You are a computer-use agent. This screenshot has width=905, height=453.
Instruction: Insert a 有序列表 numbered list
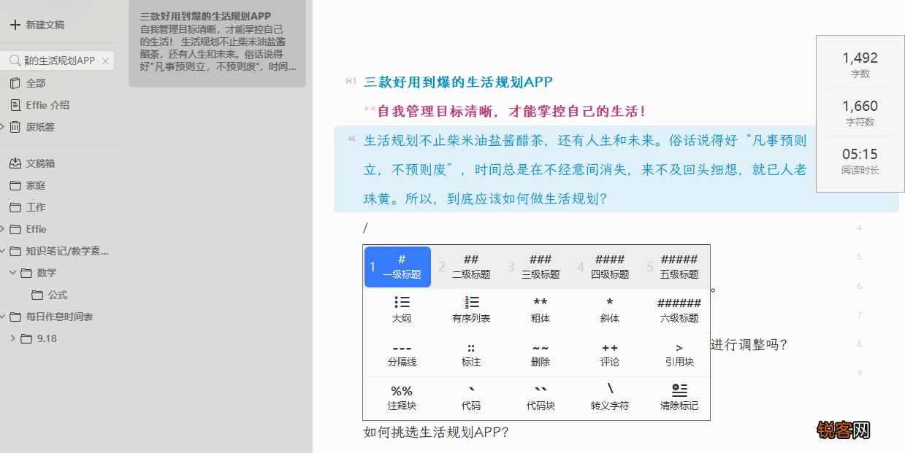pyautogui.click(x=471, y=310)
